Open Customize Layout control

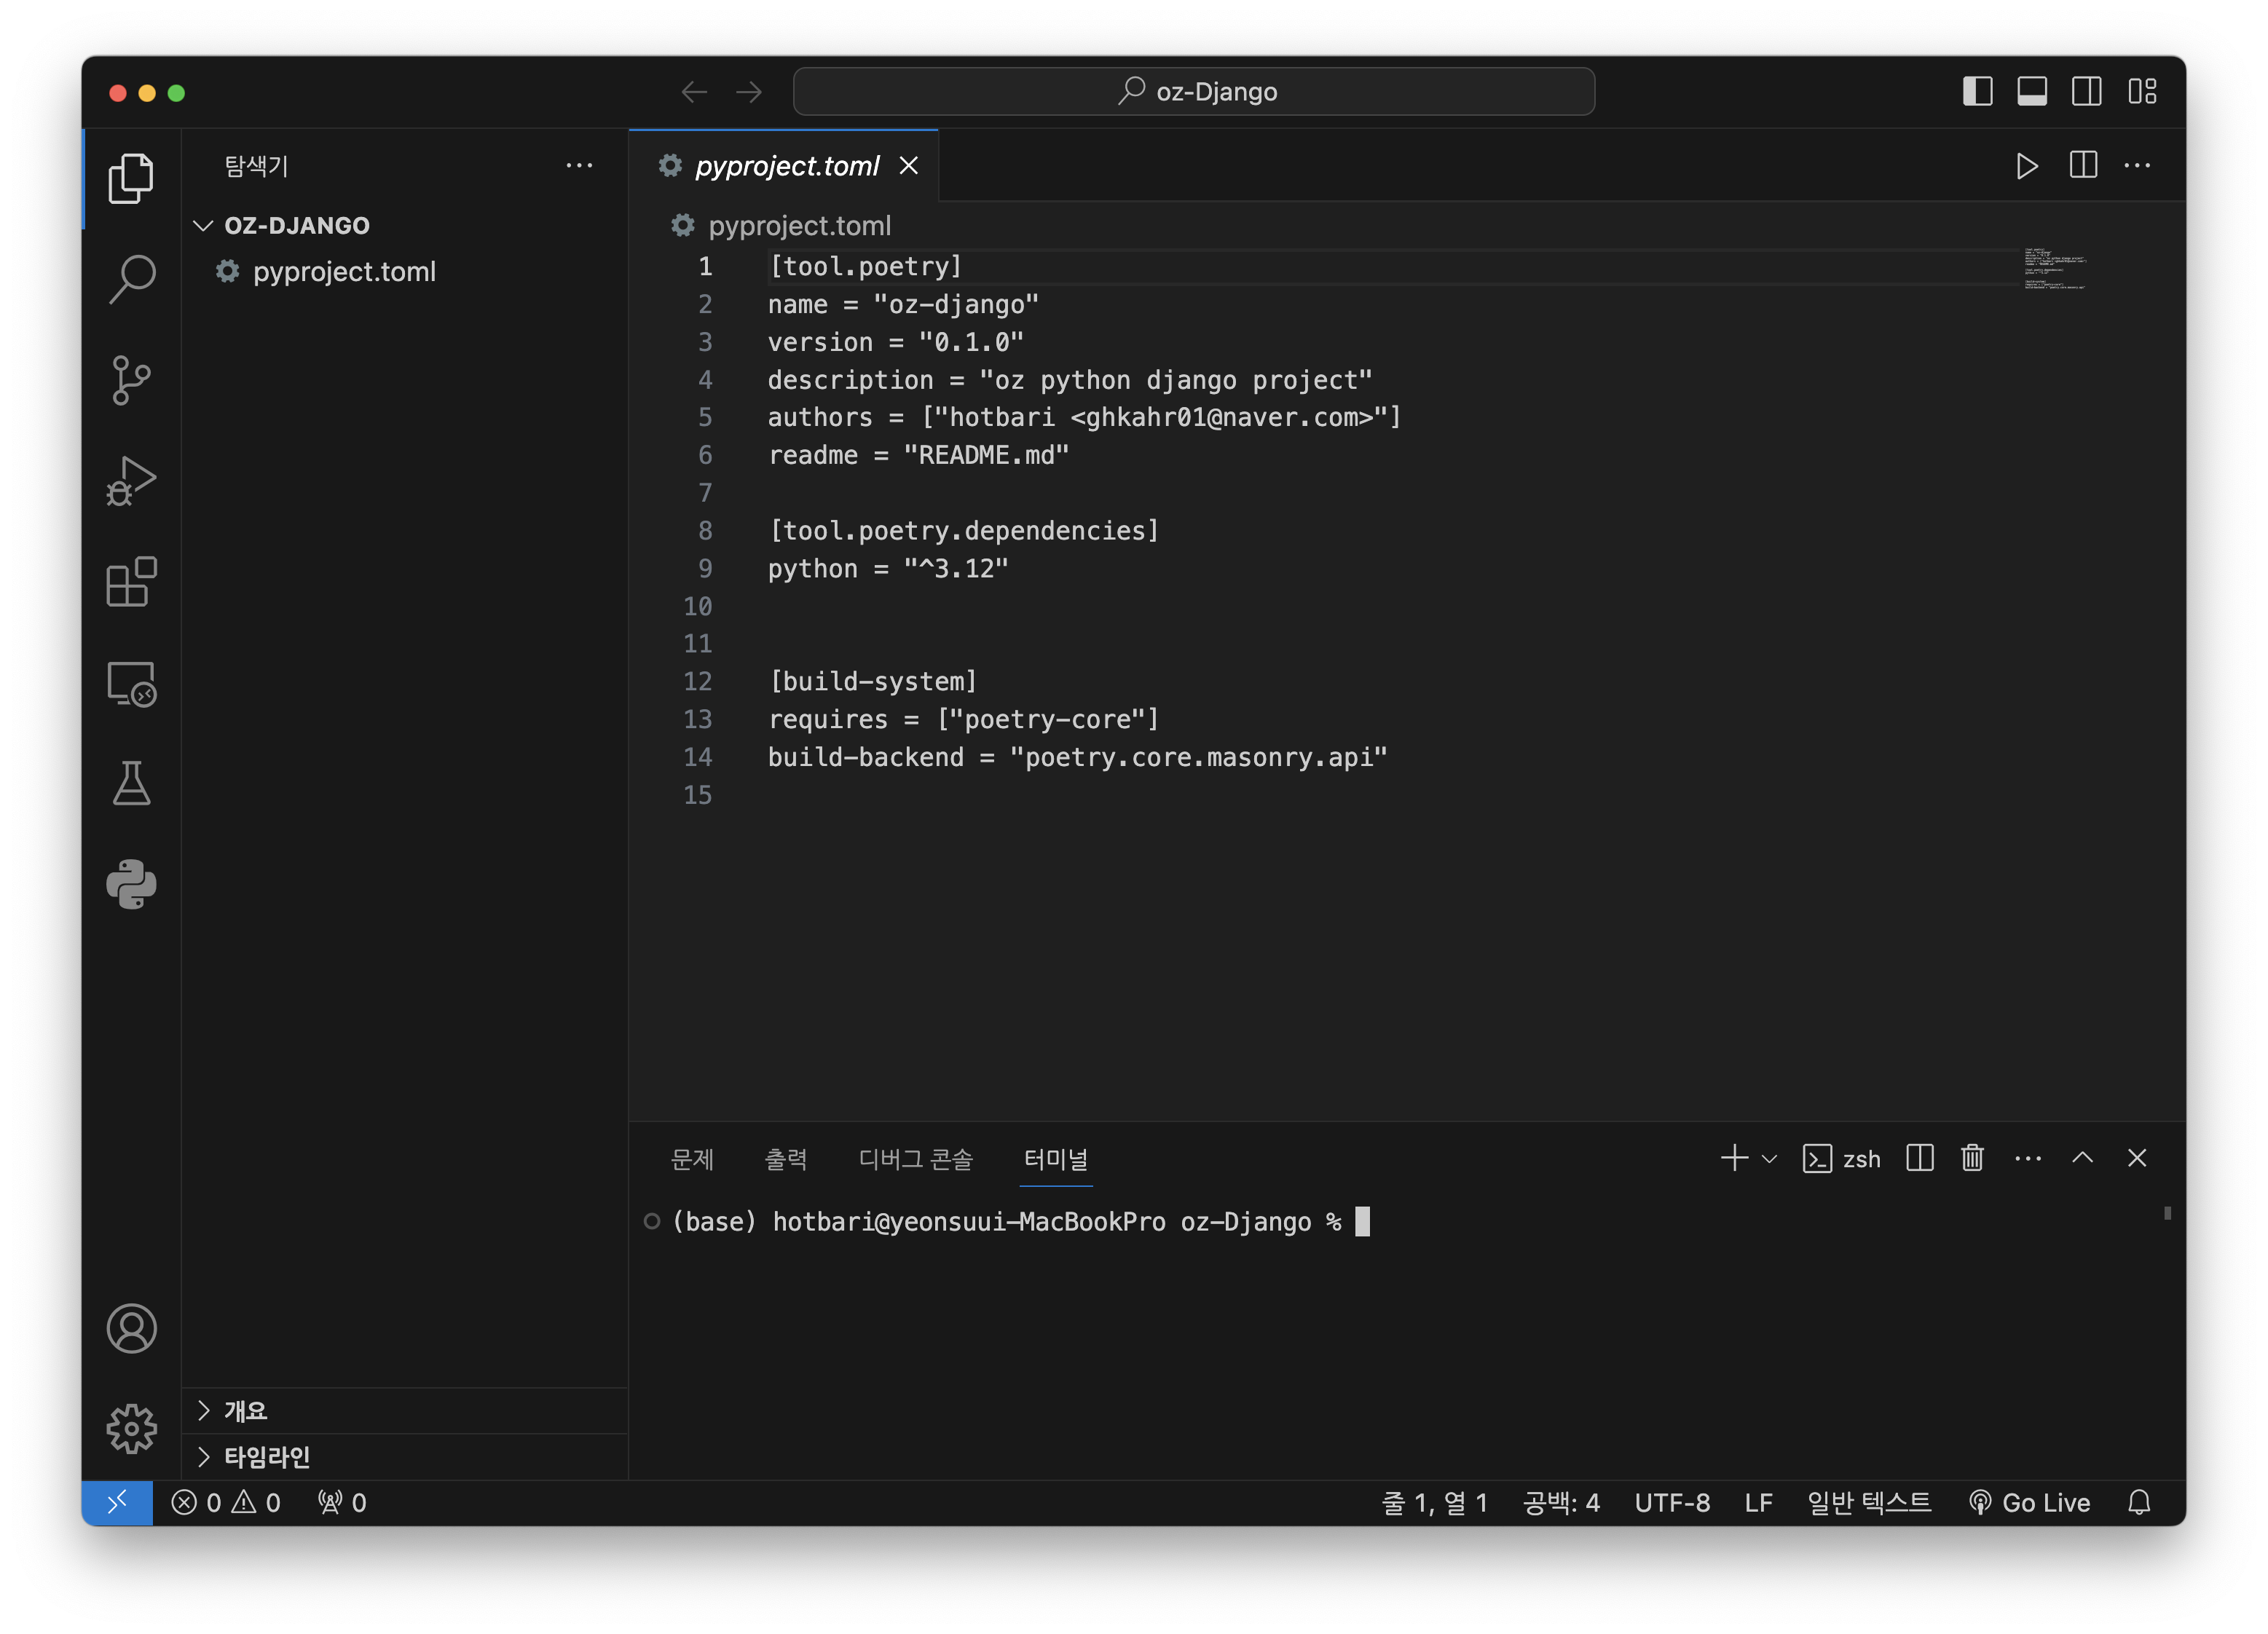2142,92
